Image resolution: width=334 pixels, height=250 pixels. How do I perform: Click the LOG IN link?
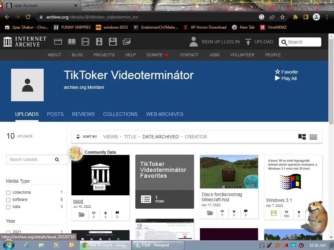[232, 42]
